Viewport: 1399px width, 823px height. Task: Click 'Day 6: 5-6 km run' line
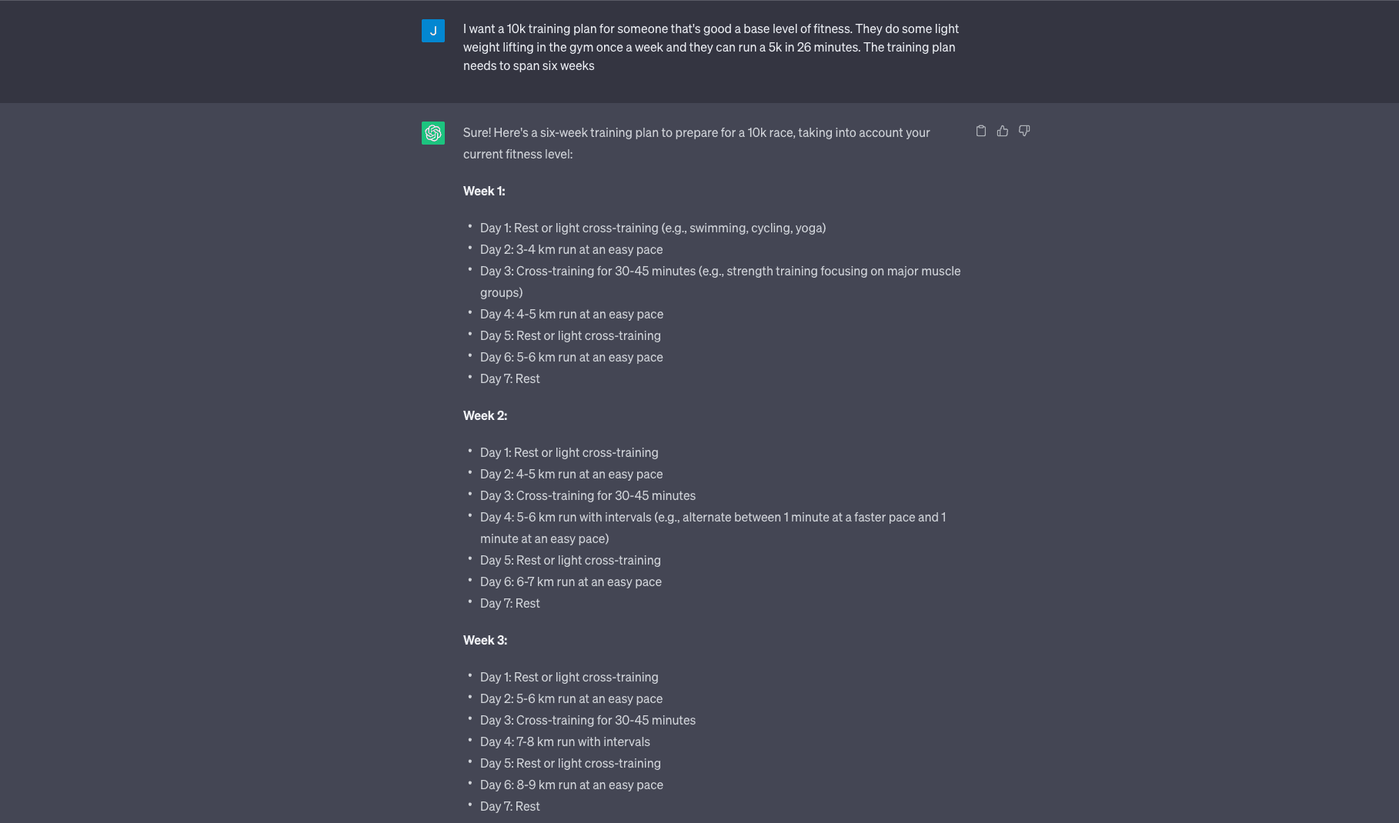[x=571, y=357]
